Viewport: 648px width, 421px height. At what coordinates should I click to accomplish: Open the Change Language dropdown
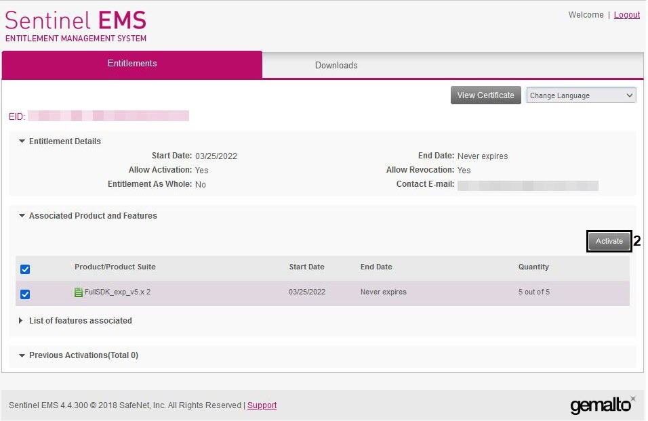click(581, 95)
